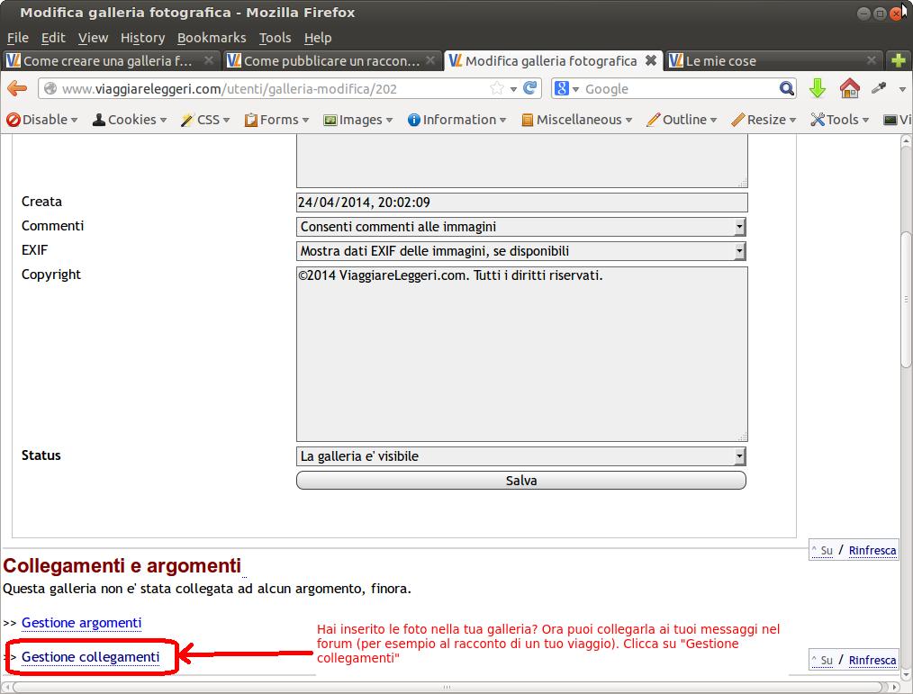Reload page with the refresh icon
The width and height of the screenshot is (913, 694).
530,88
